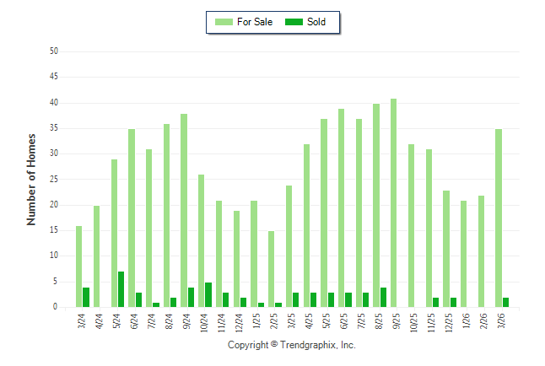Viewport: 545px width, 366px height.
Task: Select the 8/25 Sold bar
Action: tap(384, 297)
